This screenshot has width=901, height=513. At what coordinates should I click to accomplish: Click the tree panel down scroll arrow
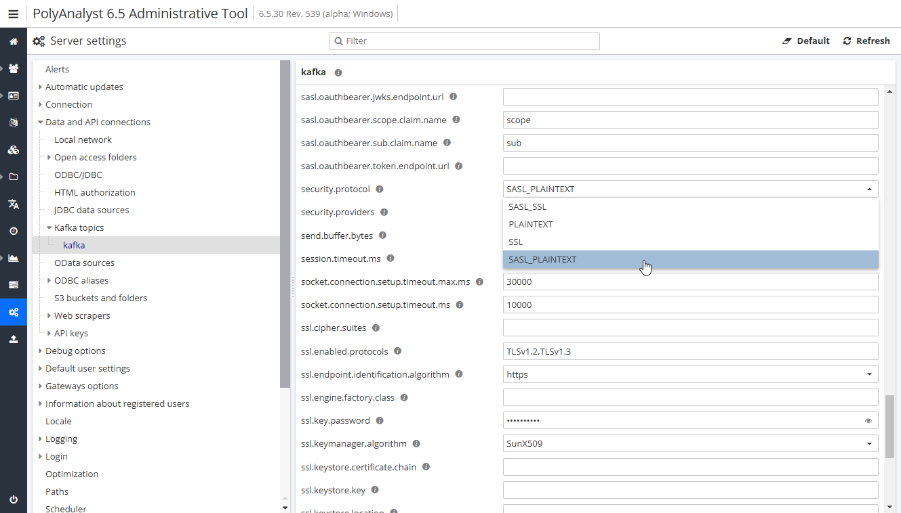(285, 508)
